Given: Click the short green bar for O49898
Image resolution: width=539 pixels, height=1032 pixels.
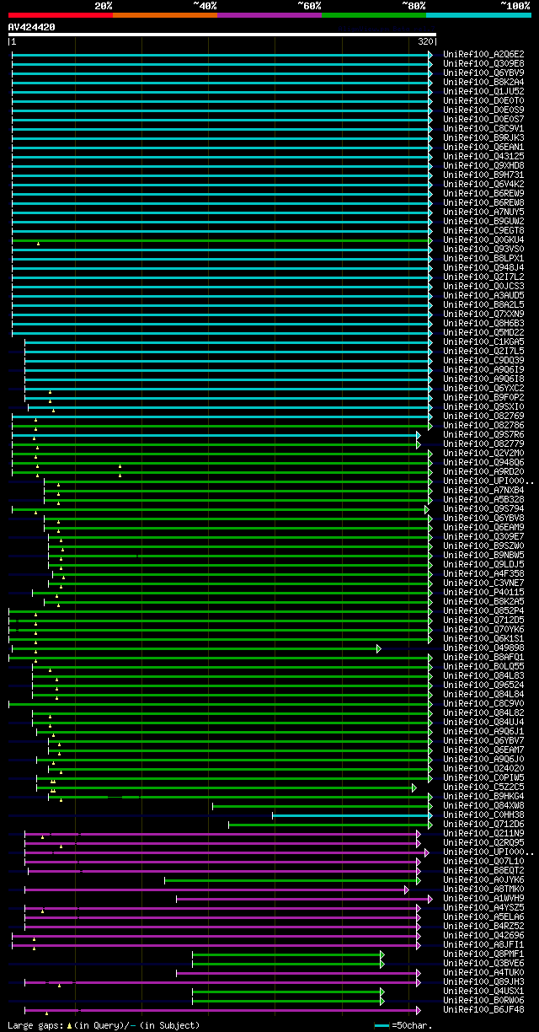Looking at the screenshot, I should 195,648.
